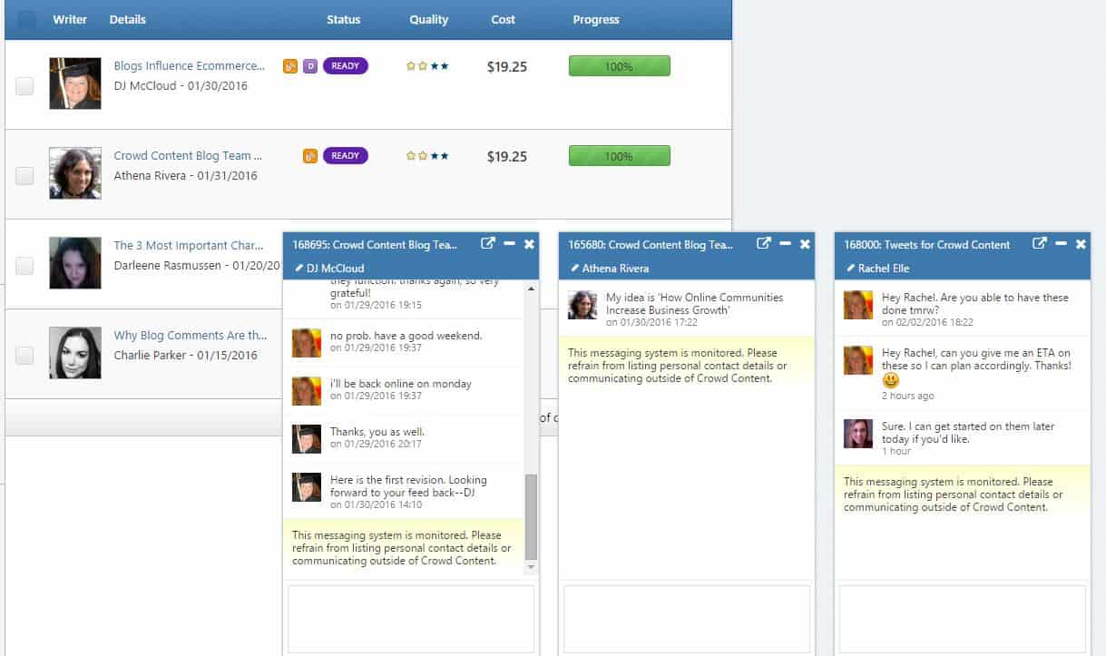Click the 100% progress bar in Athena Rivera's row
Screen dimensions: 1106x656
[619, 155]
